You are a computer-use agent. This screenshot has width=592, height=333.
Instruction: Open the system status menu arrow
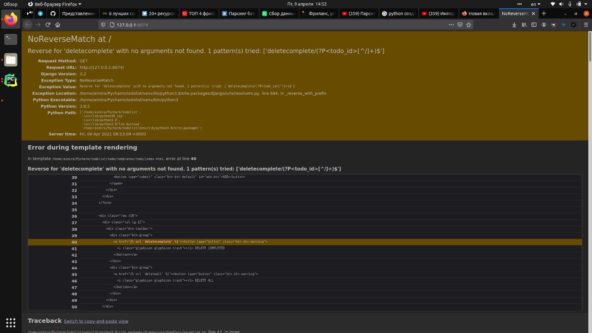586,4
